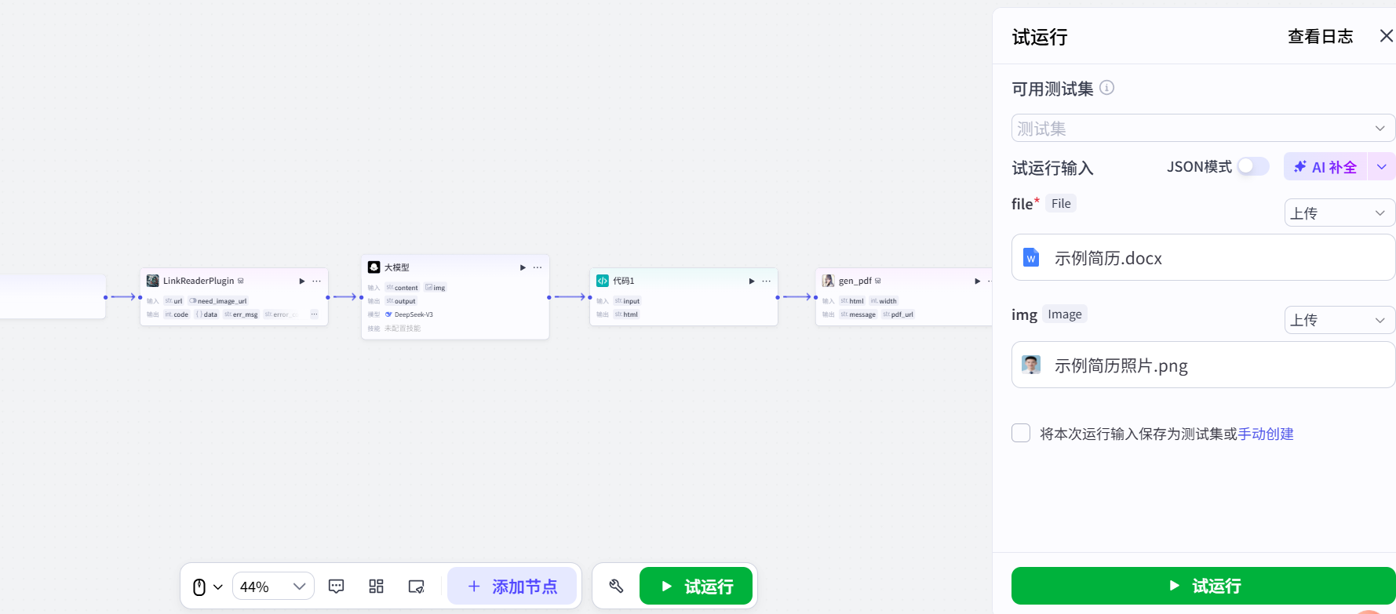The image size is (1396, 614).
Task: Click 查看日志 in the test run panel
Action: point(1320,36)
